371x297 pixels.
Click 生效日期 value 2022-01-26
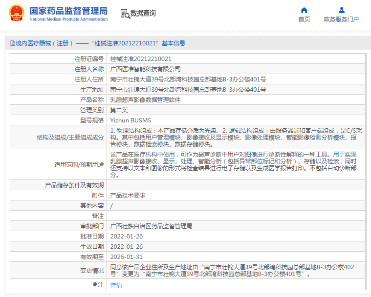[126, 247]
